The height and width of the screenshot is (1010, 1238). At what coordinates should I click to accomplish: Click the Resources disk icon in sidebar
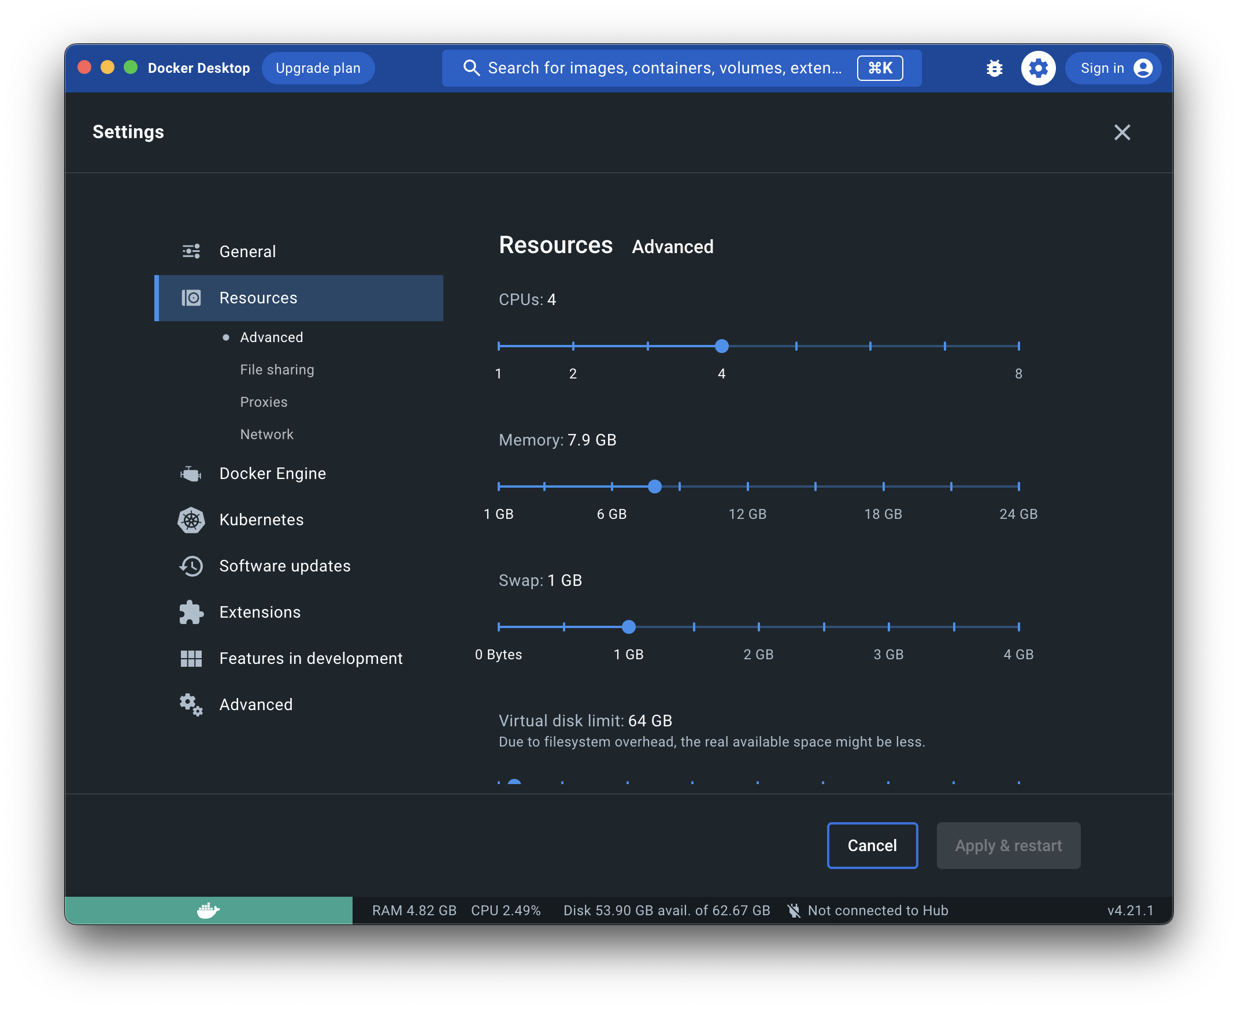point(191,298)
